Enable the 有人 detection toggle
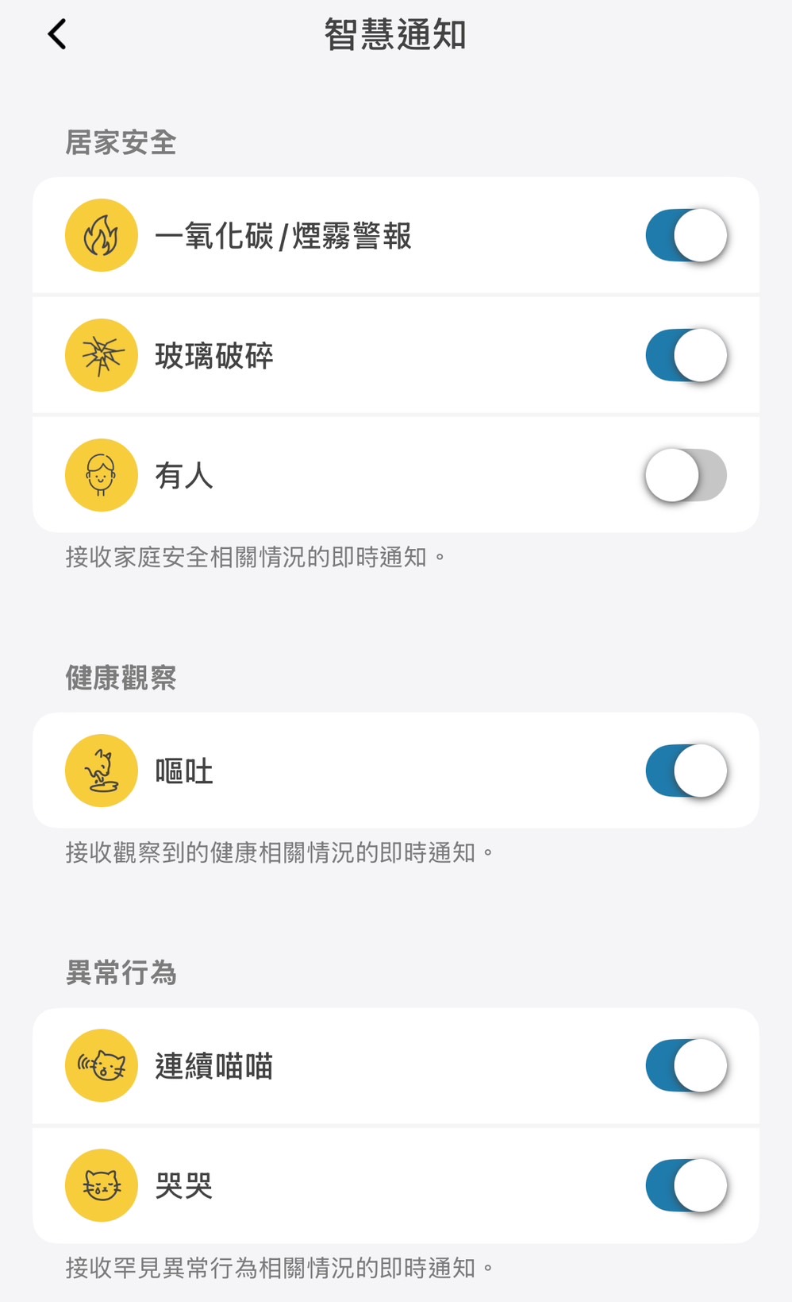This screenshot has height=1302, width=792. (x=686, y=475)
